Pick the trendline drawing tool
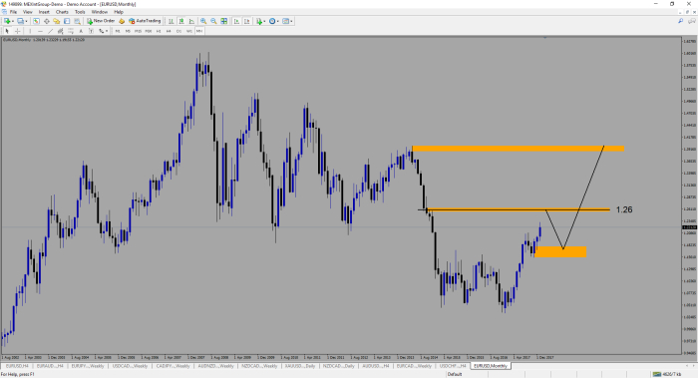 [x=50, y=31]
